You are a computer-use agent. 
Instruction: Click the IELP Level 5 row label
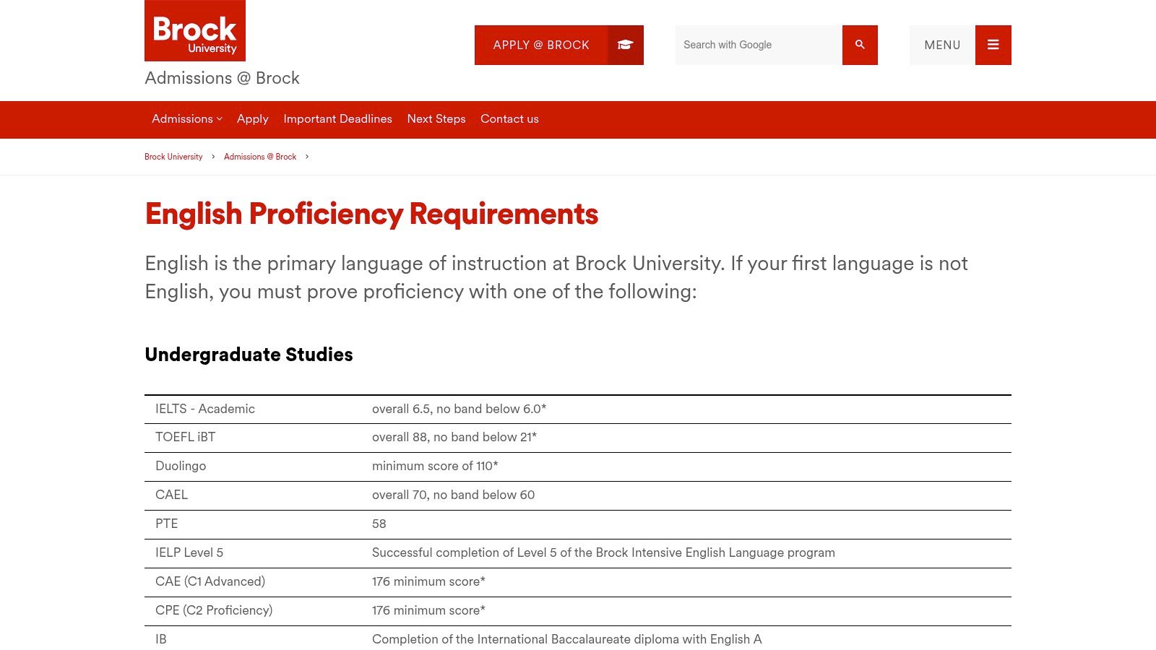tap(189, 552)
